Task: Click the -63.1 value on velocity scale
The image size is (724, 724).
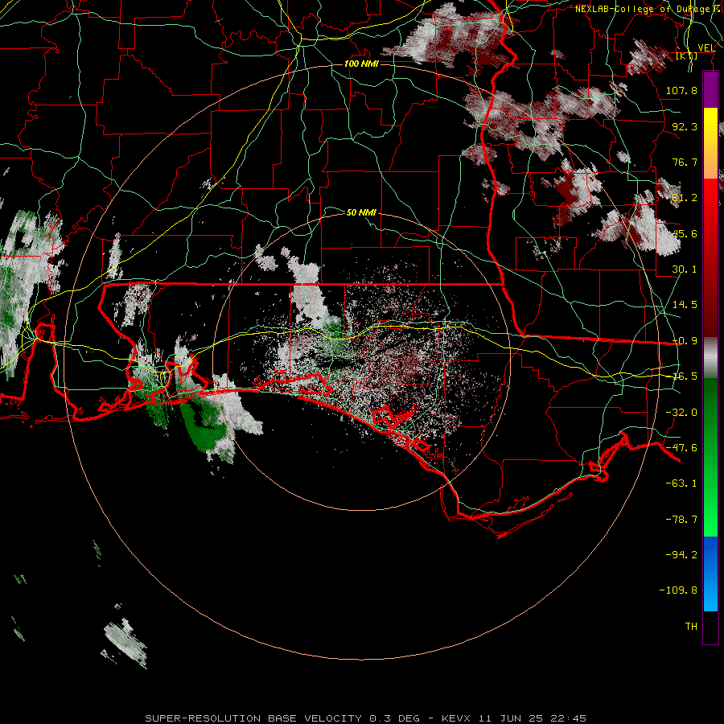Action: (x=681, y=483)
